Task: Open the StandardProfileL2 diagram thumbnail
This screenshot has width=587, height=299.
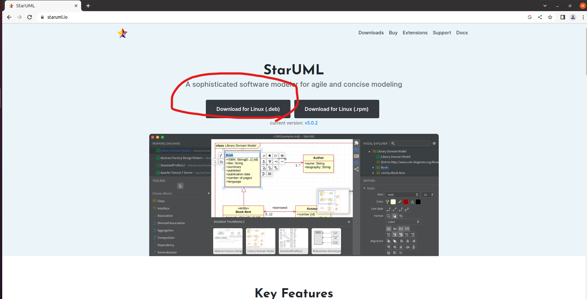Action: point(293,241)
